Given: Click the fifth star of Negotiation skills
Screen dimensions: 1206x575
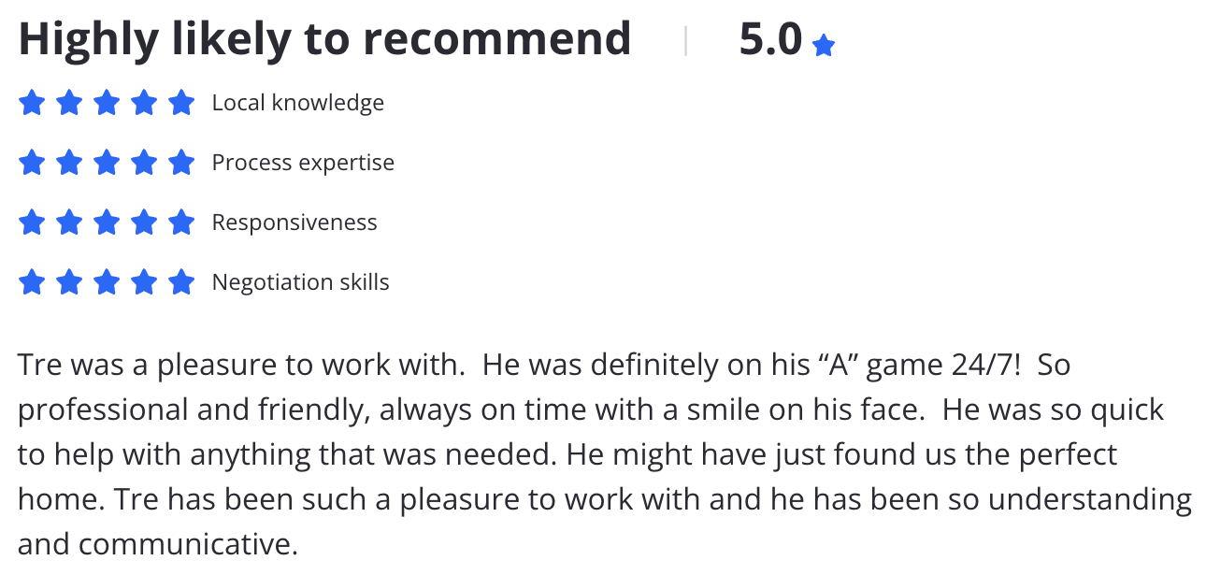Looking at the screenshot, I should (x=181, y=281).
